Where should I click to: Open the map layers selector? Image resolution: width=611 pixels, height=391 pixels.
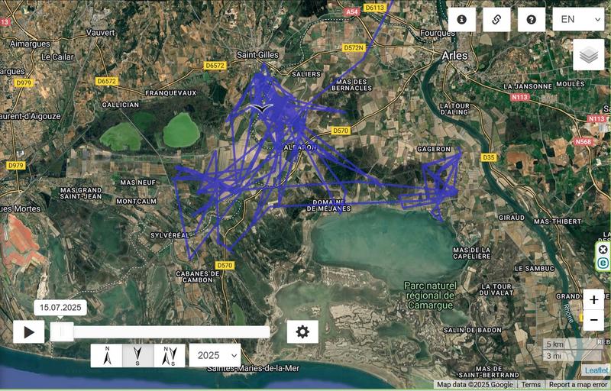(588, 55)
